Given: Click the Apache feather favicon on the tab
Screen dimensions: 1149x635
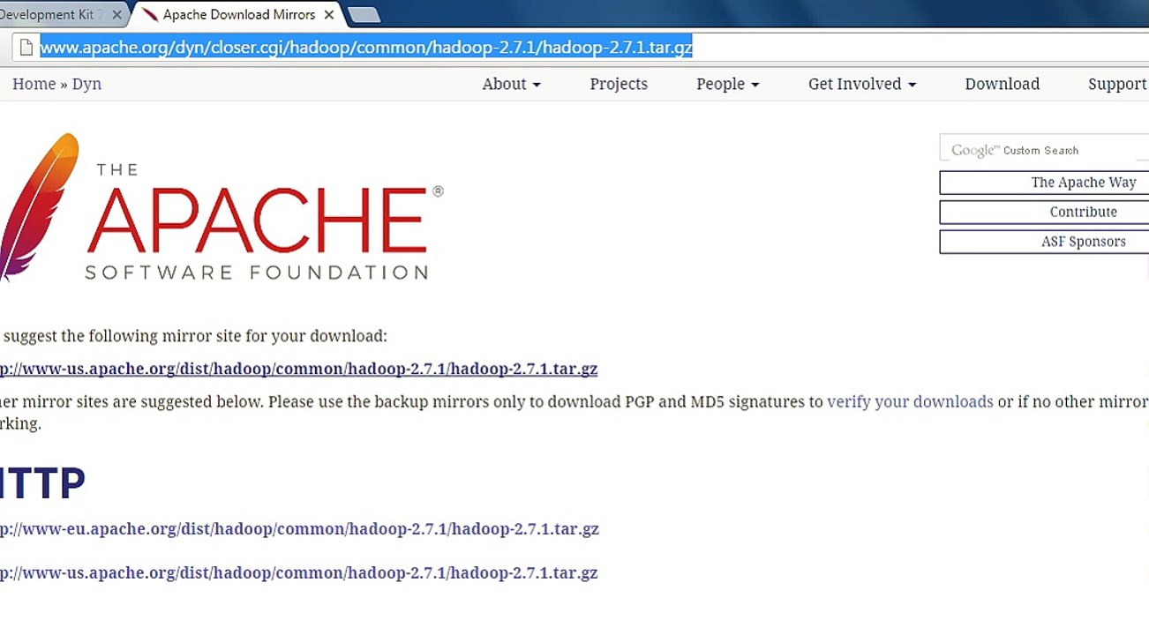Looking at the screenshot, I should pyautogui.click(x=150, y=15).
